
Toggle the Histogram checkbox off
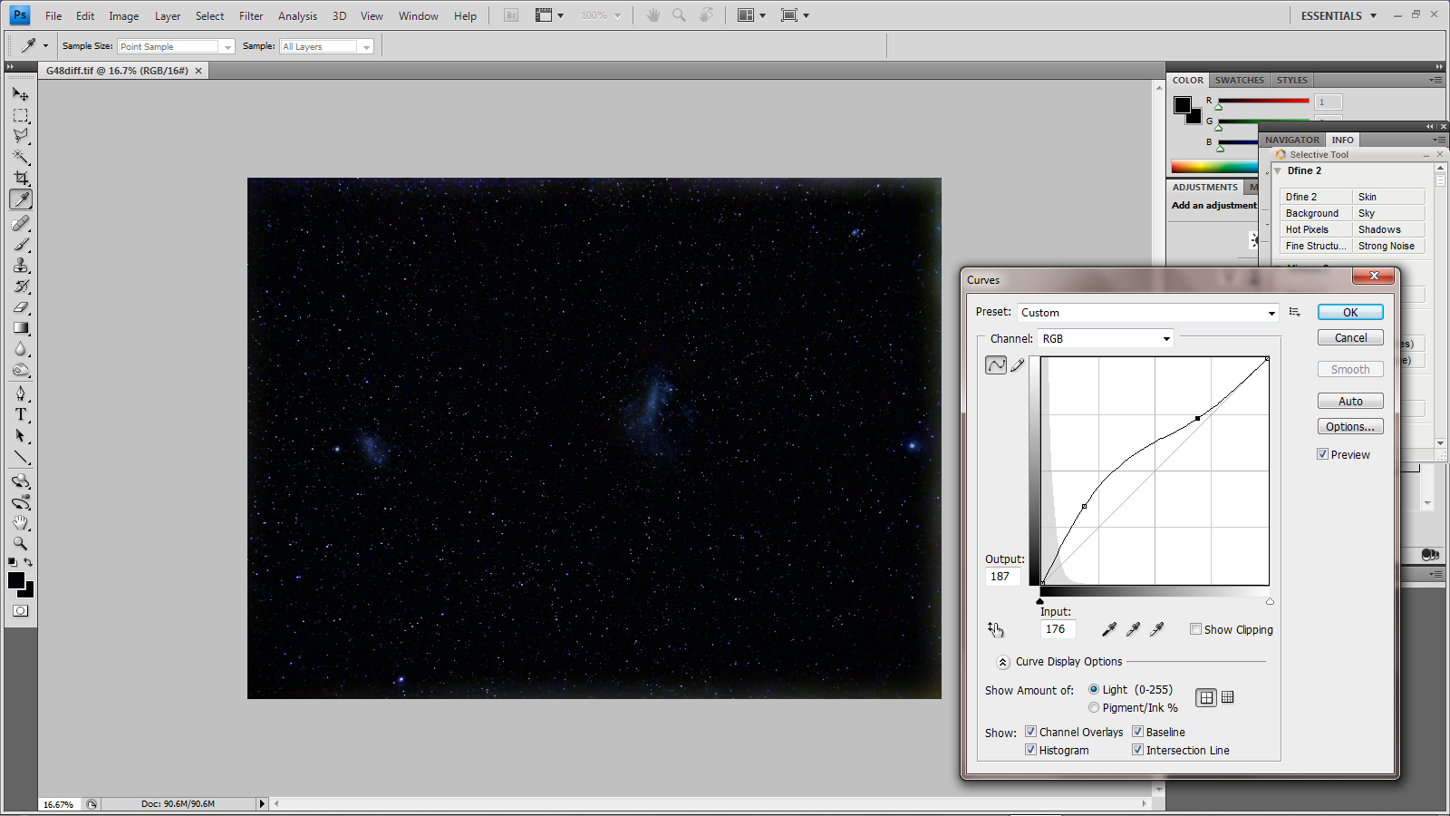point(1030,750)
